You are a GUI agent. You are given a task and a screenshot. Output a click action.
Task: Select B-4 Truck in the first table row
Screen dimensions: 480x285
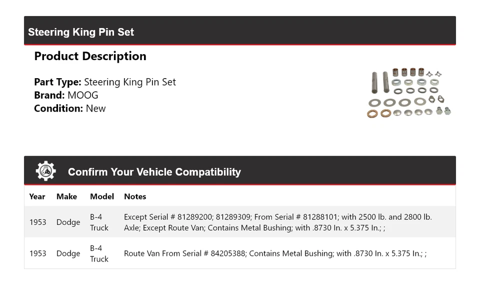click(x=99, y=222)
